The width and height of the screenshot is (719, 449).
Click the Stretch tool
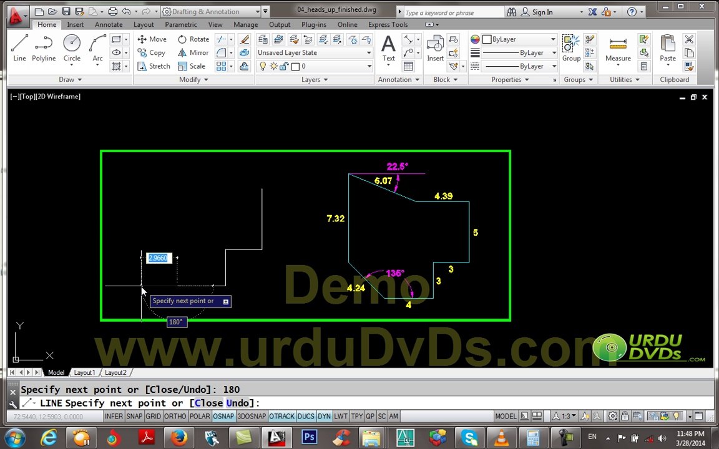click(x=154, y=66)
